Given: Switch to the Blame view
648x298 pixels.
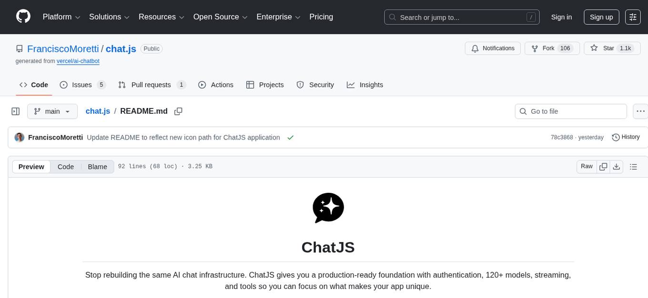Looking at the screenshot, I should tap(97, 167).
